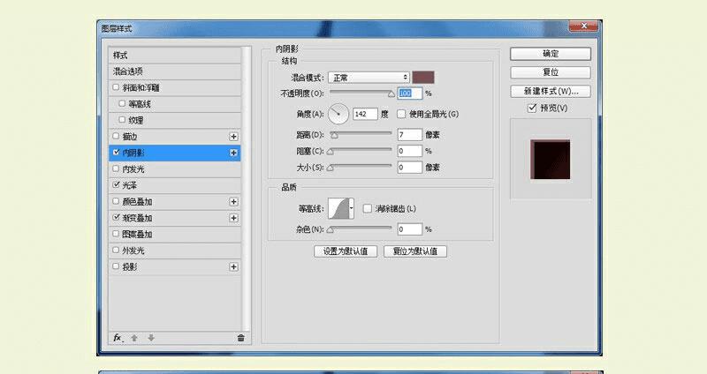The height and width of the screenshot is (374, 707).
Task: Open the 外发光 settings row
Action: point(175,251)
